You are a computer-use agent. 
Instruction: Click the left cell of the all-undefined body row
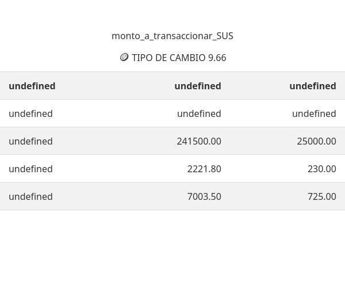30,113
